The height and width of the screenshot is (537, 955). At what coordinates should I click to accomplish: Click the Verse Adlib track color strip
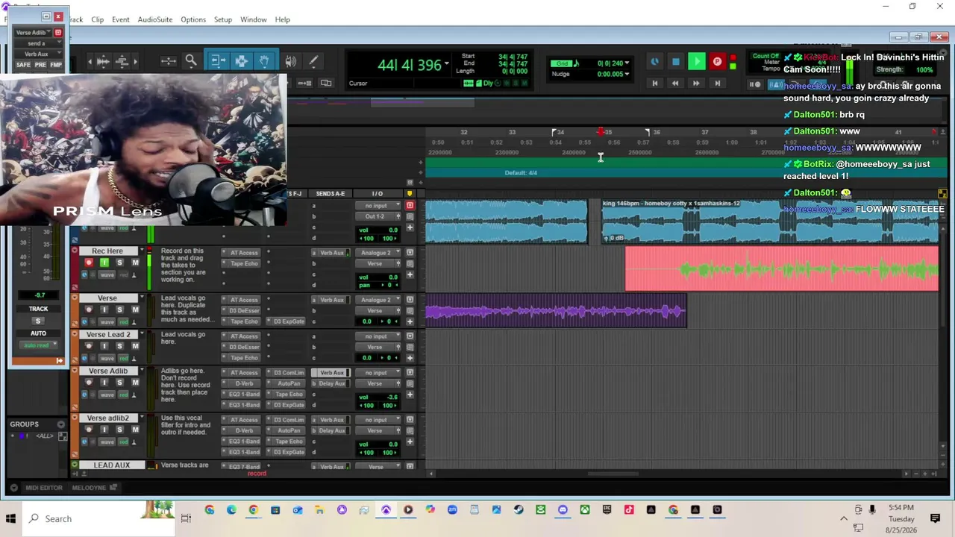pyautogui.click(x=75, y=389)
